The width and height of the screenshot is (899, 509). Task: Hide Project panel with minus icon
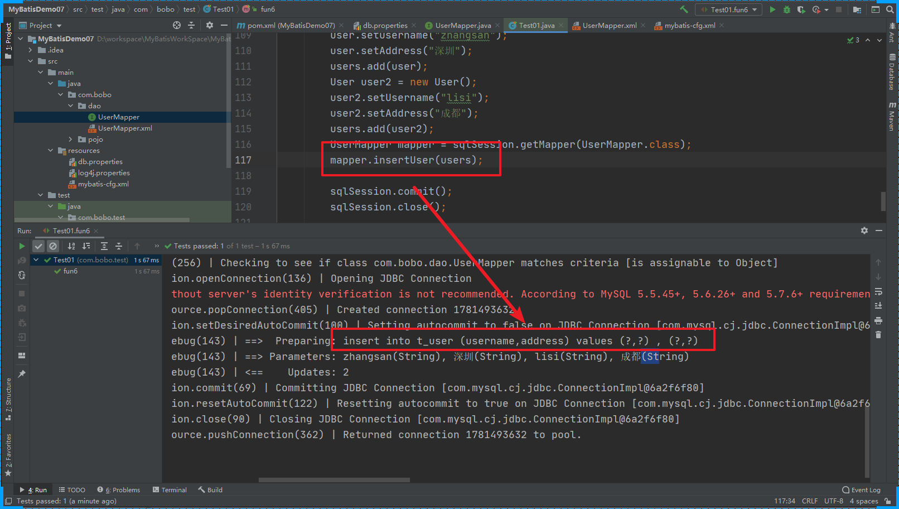click(224, 25)
